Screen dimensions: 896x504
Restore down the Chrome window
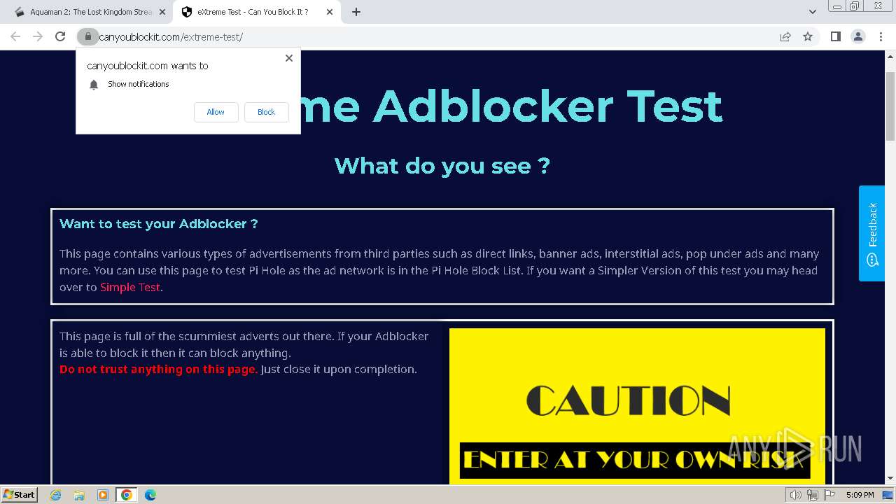click(854, 6)
